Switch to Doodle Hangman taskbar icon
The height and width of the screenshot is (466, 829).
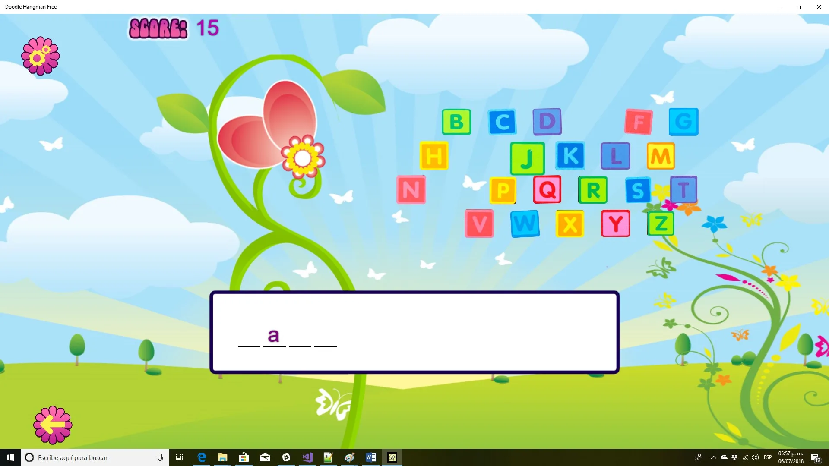[x=392, y=457]
